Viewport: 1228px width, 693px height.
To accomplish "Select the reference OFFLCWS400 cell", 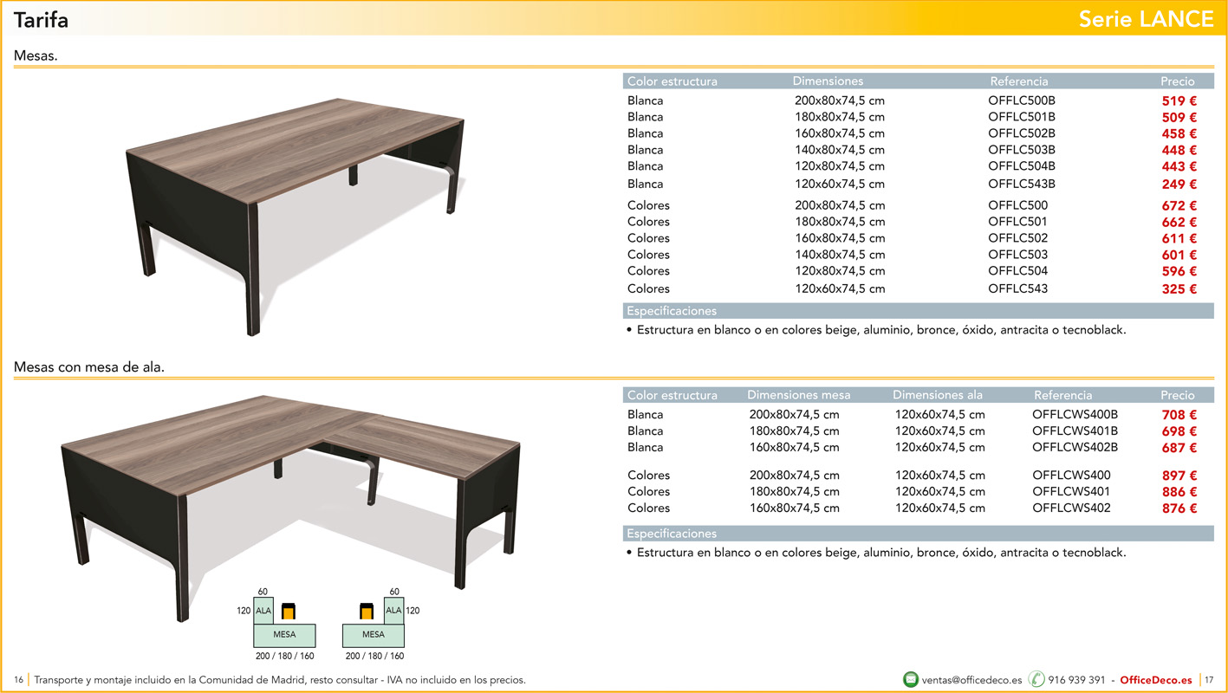I will (1071, 475).
